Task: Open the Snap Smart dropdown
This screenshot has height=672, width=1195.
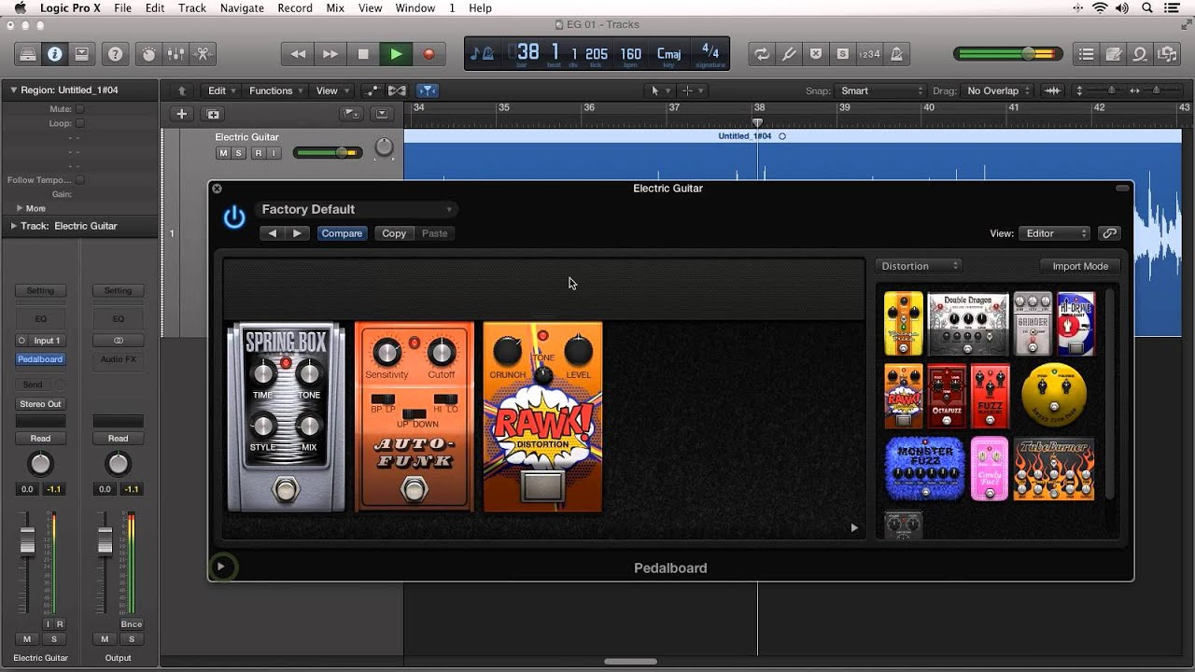Action: 880,91
